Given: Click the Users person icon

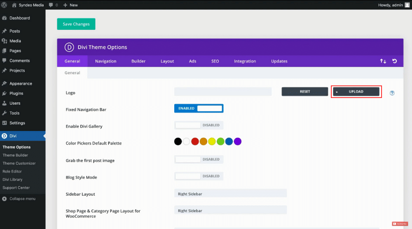Looking at the screenshot, I should coord(5,103).
